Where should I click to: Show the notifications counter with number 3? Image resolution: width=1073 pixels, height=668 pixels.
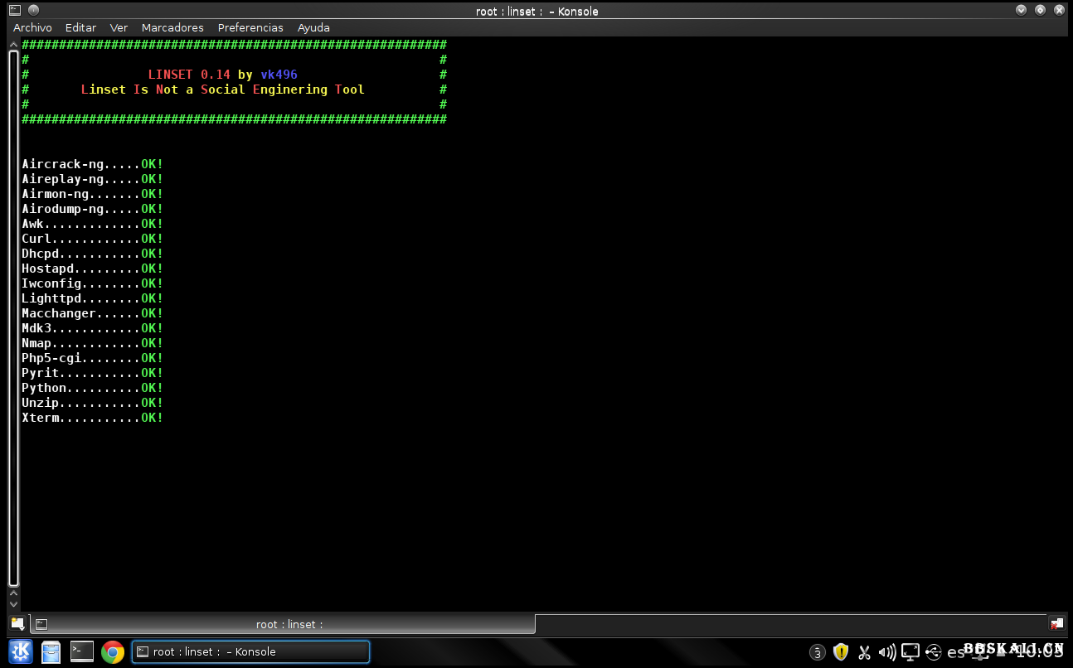coord(818,652)
